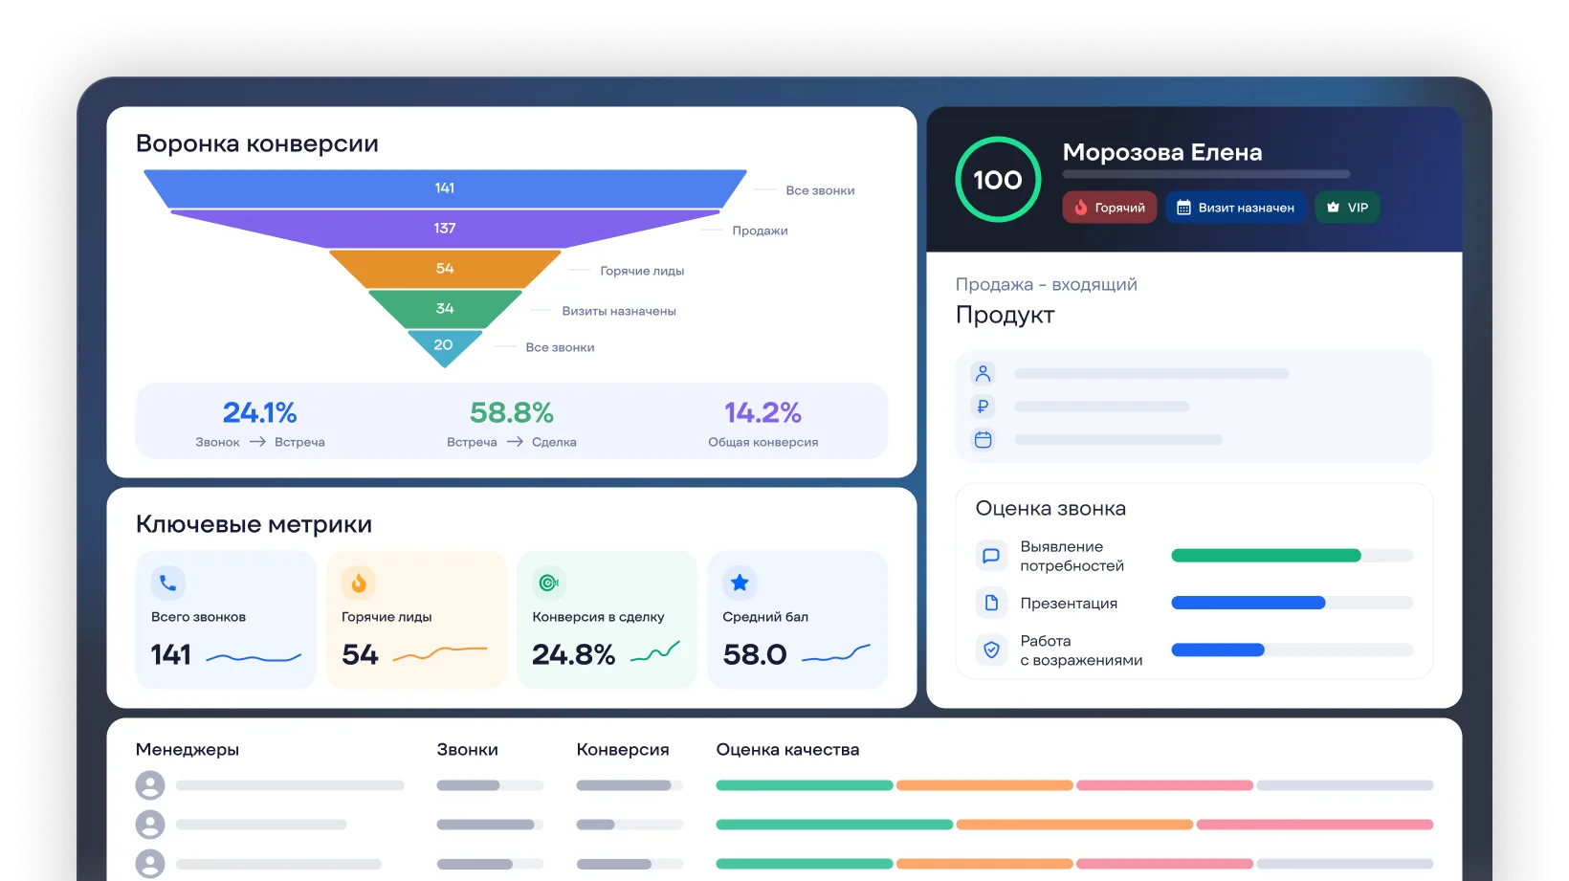Screen dimensions: 1569x881
Task: Click the second manager avatar icon
Action: pos(150,825)
